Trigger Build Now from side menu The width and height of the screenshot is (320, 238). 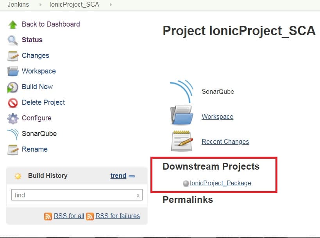pos(38,87)
